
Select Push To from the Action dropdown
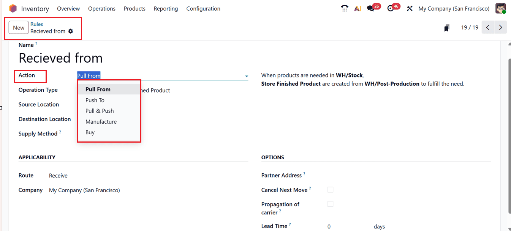95,100
